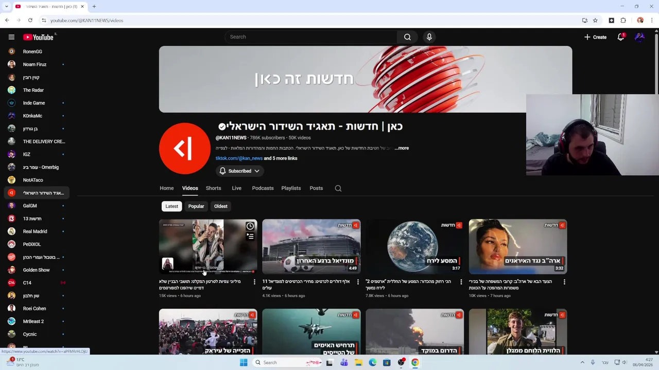Open MrBeast 2 subscription in sidebar

click(x=36, y=321)
